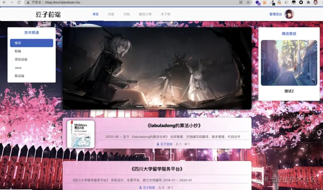Like the 四川大学 article with thumbs-up icon
Viewport: 323px width, 190px height.
coord(159,188)
